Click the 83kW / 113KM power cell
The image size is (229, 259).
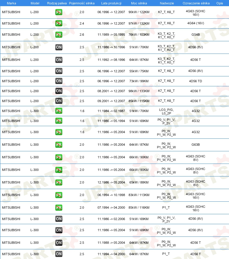[139, 195]
